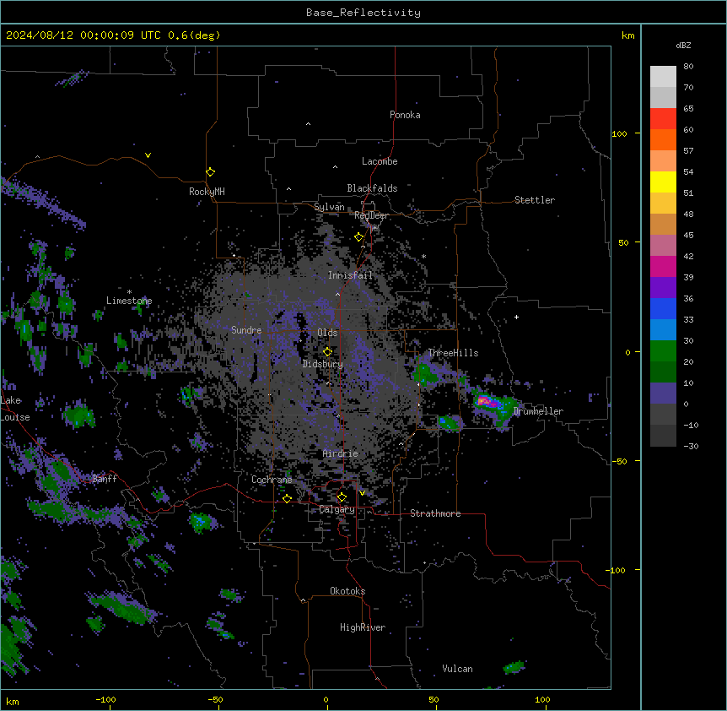Click the yellow diamond marker above RockyMH
This screenshot has height=711, width=727.
[x=210, y=171]
